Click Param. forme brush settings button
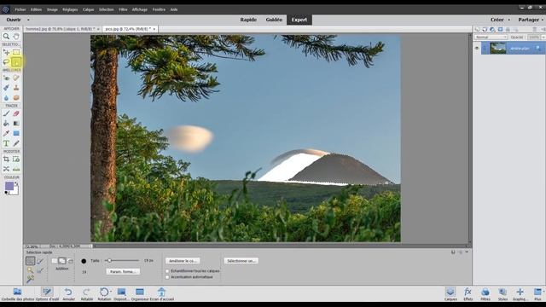Viewport: 546px width, 307px height. (123, 271)
